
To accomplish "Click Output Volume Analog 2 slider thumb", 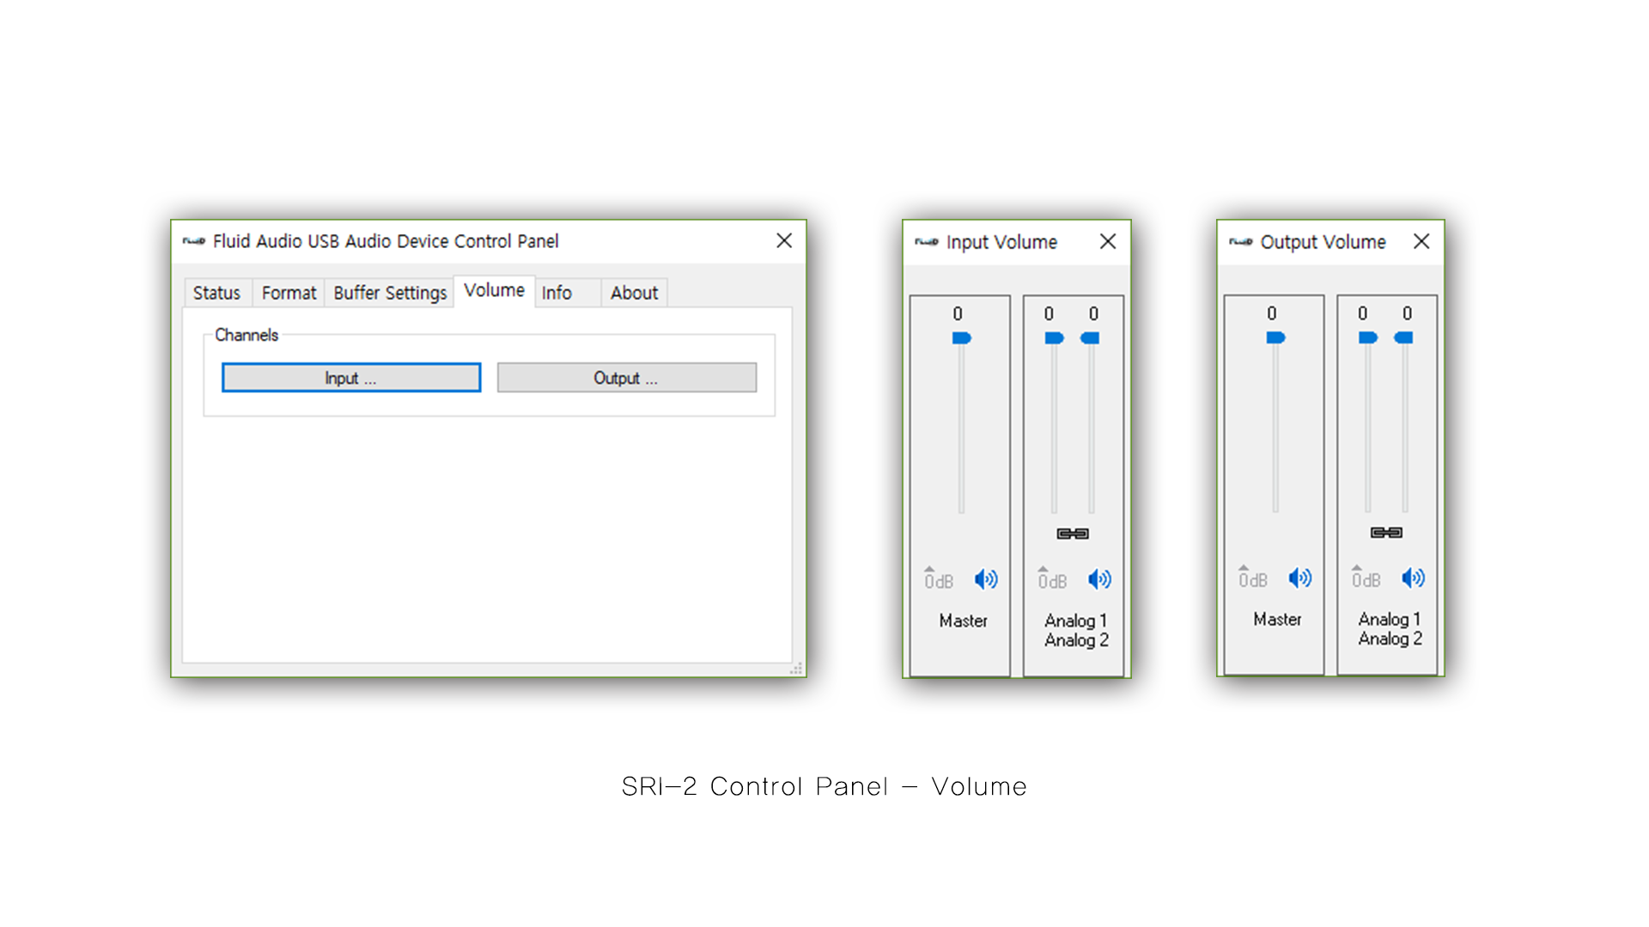I will click(x=1404, y=338).
